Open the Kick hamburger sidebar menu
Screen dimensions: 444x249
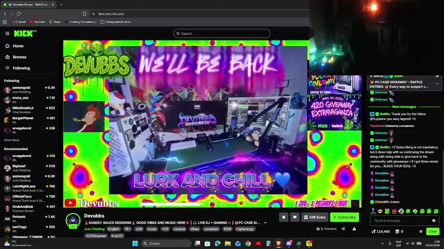[7, 34]
